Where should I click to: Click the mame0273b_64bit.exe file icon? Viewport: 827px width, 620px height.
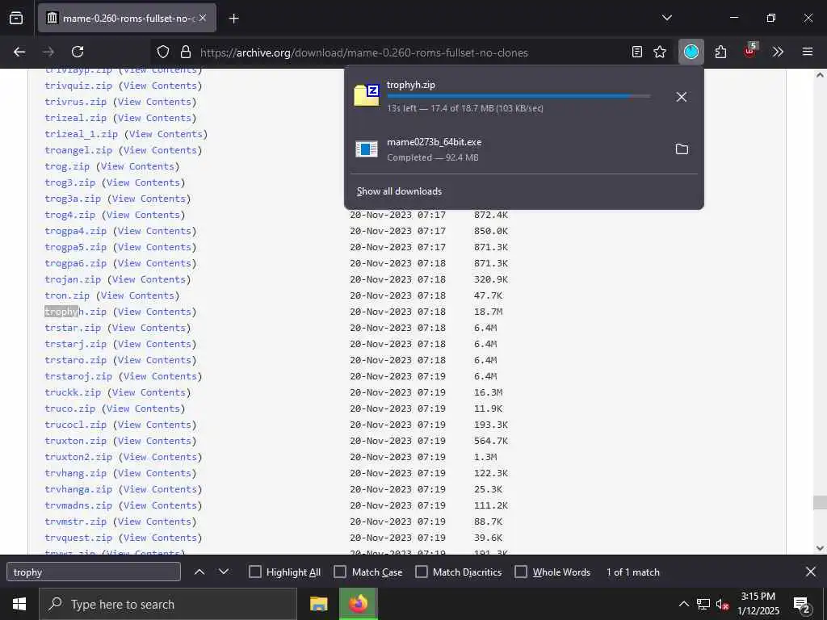click(x=367, y=149)
